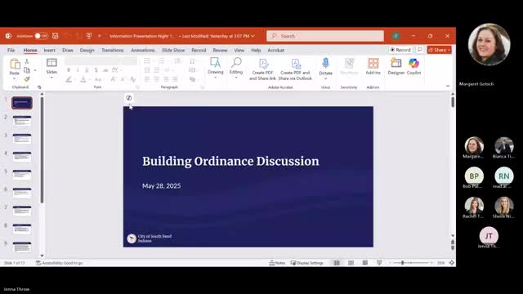Click the Save icon in title bar
The height and width of the screenshot is (294, 523).
(56, 36)
